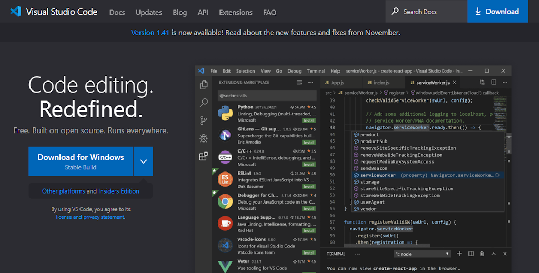Click the vscode-icons extension icon
539x273 pixels.
pos(225,245)
